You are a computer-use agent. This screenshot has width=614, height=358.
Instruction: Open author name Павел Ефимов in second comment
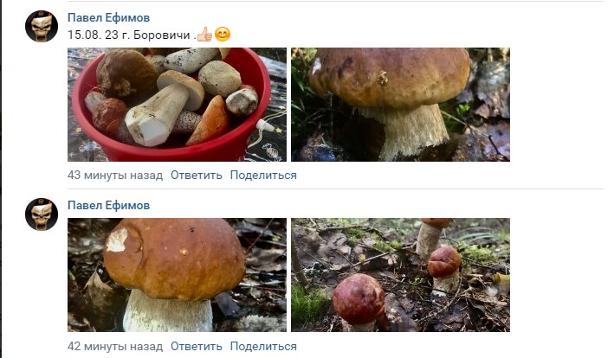pos(108,205)
